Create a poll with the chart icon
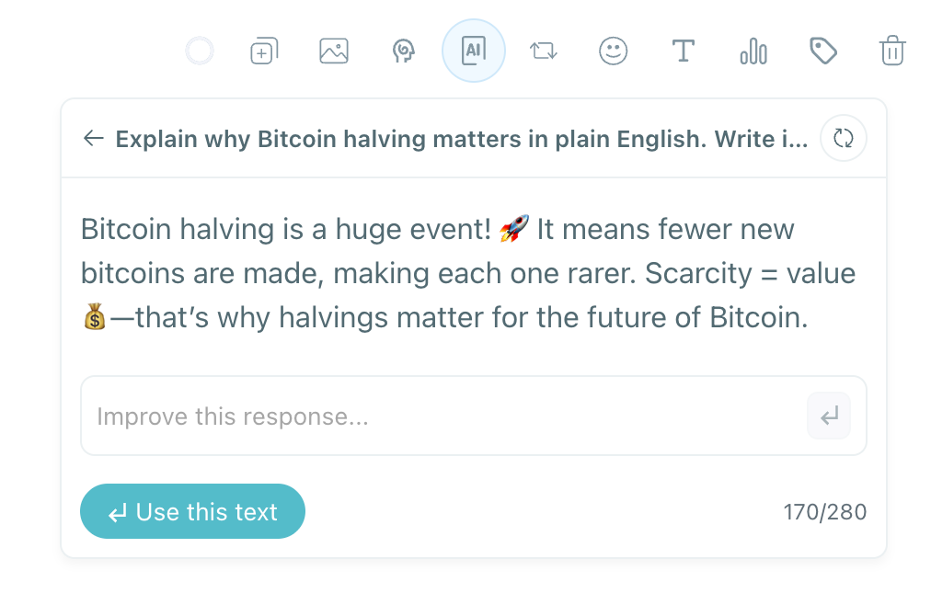Viewport: 931px width, 616px height. point(753,51)
